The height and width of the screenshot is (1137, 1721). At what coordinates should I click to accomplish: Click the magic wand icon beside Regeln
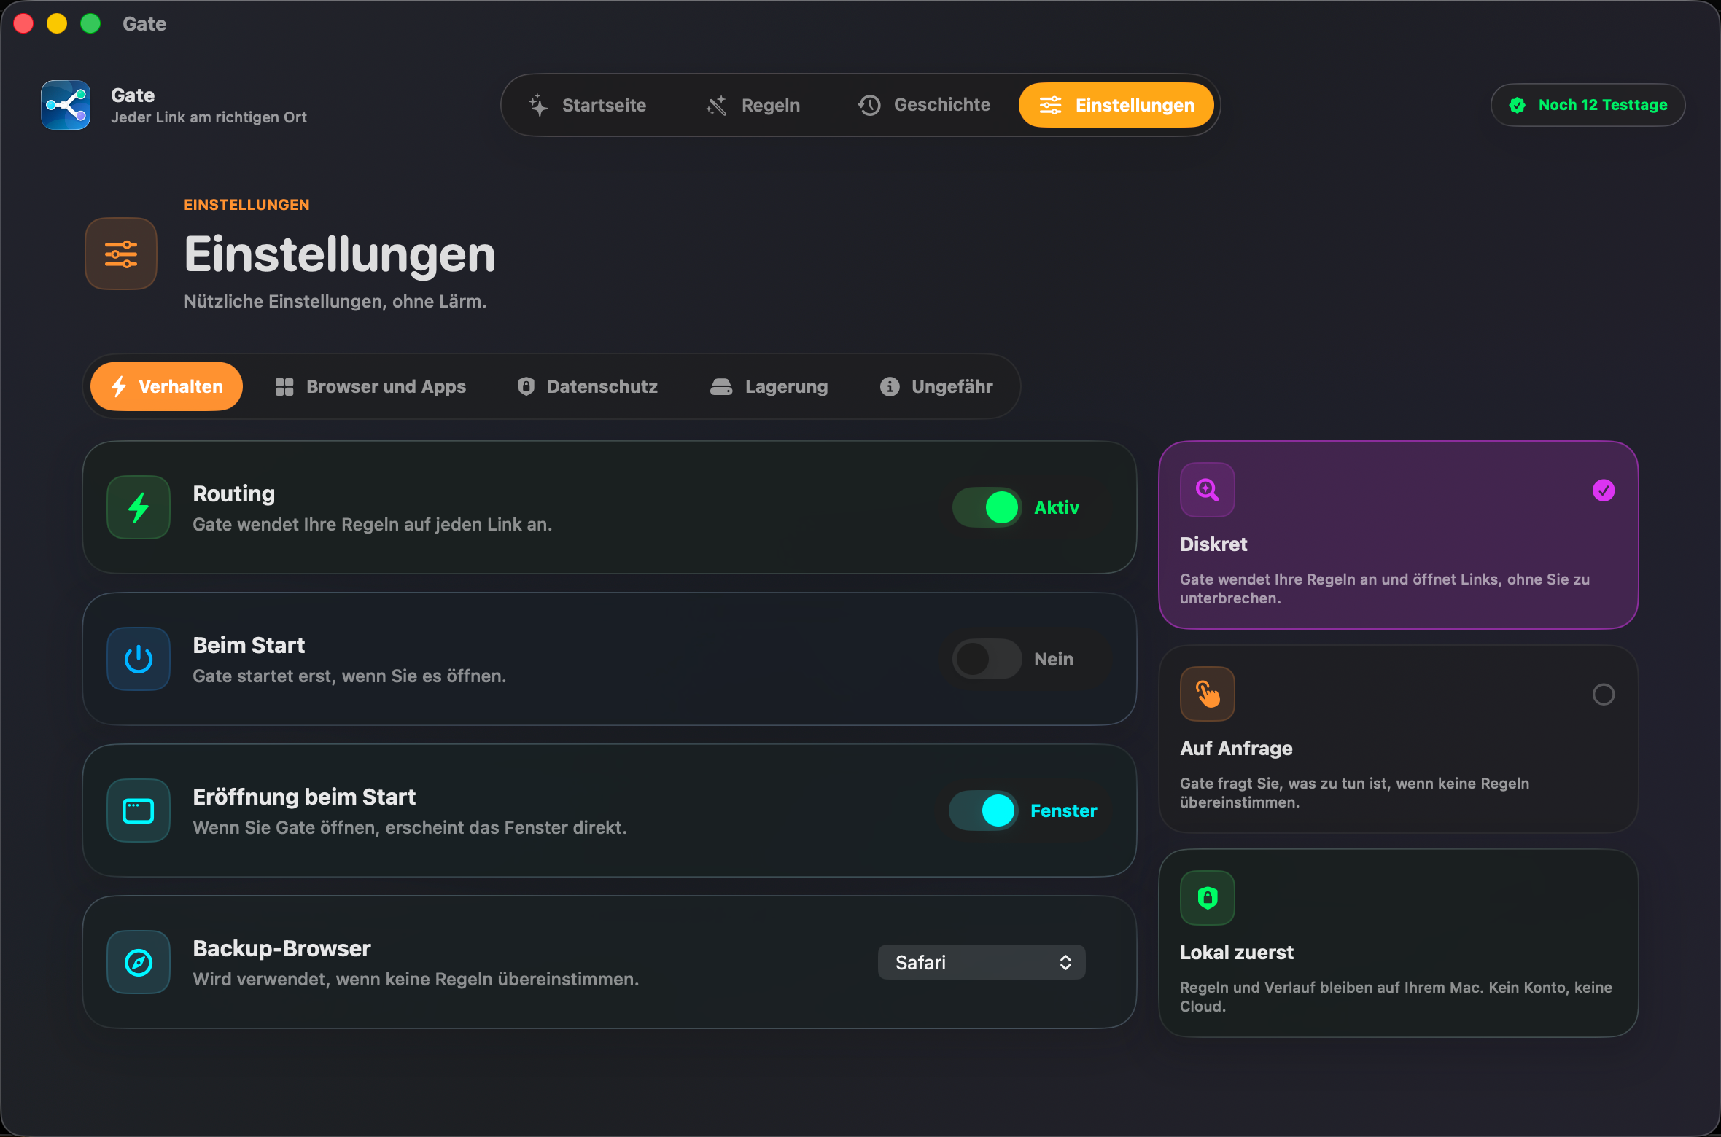(717, 105)
